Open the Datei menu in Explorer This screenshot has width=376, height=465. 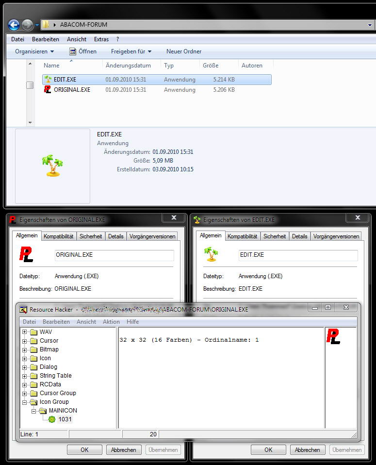pos(17,39)
